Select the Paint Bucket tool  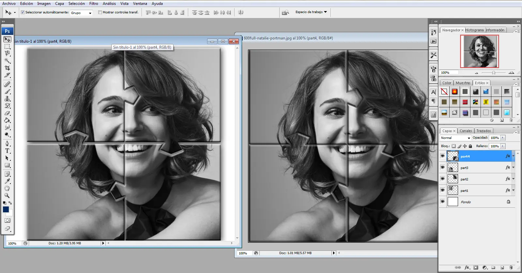[x=7, y=120]
